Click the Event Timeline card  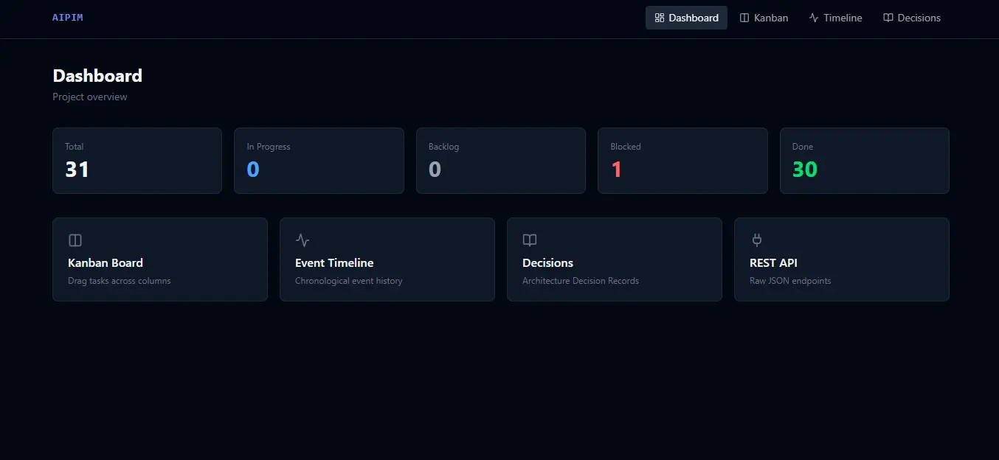click(387, 259)
